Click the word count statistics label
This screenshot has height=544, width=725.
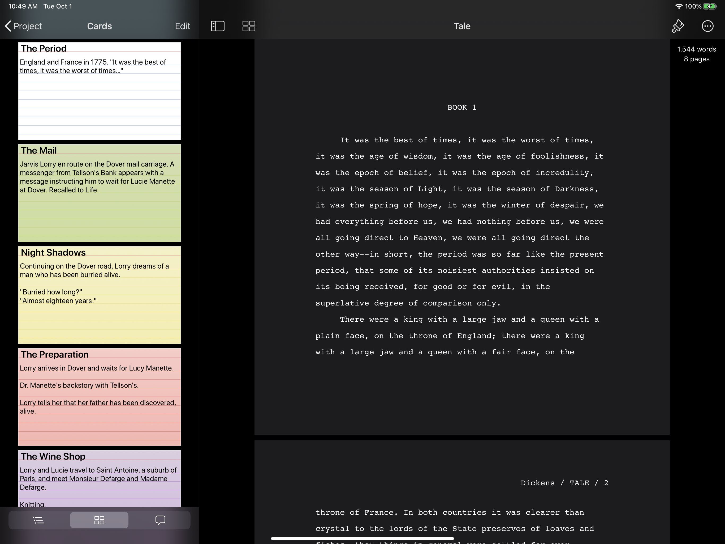click(x=697, y=54)
